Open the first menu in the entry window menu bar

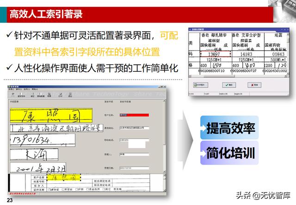pos(12,89)
